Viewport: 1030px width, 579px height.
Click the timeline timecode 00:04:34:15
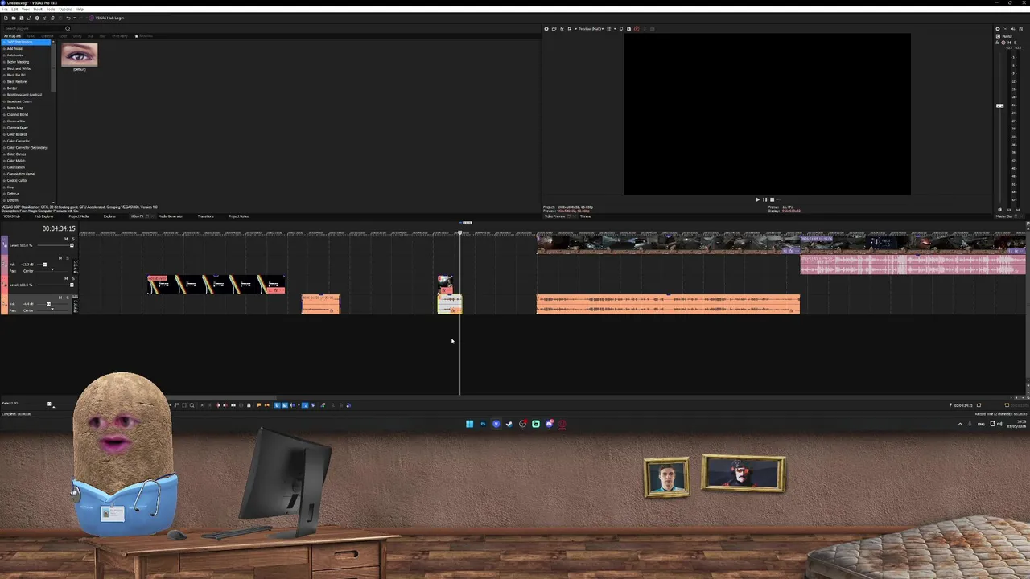(59, 228)
